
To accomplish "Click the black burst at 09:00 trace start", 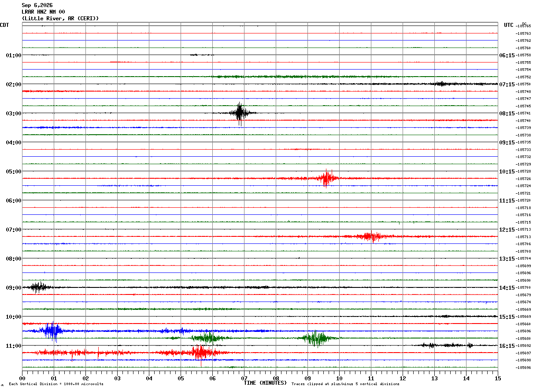I will (x=37, y=287).
